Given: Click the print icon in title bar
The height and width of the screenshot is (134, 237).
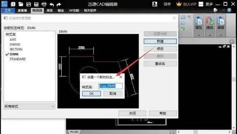Looking at the screenshot, I should click(x=44, y=4).
